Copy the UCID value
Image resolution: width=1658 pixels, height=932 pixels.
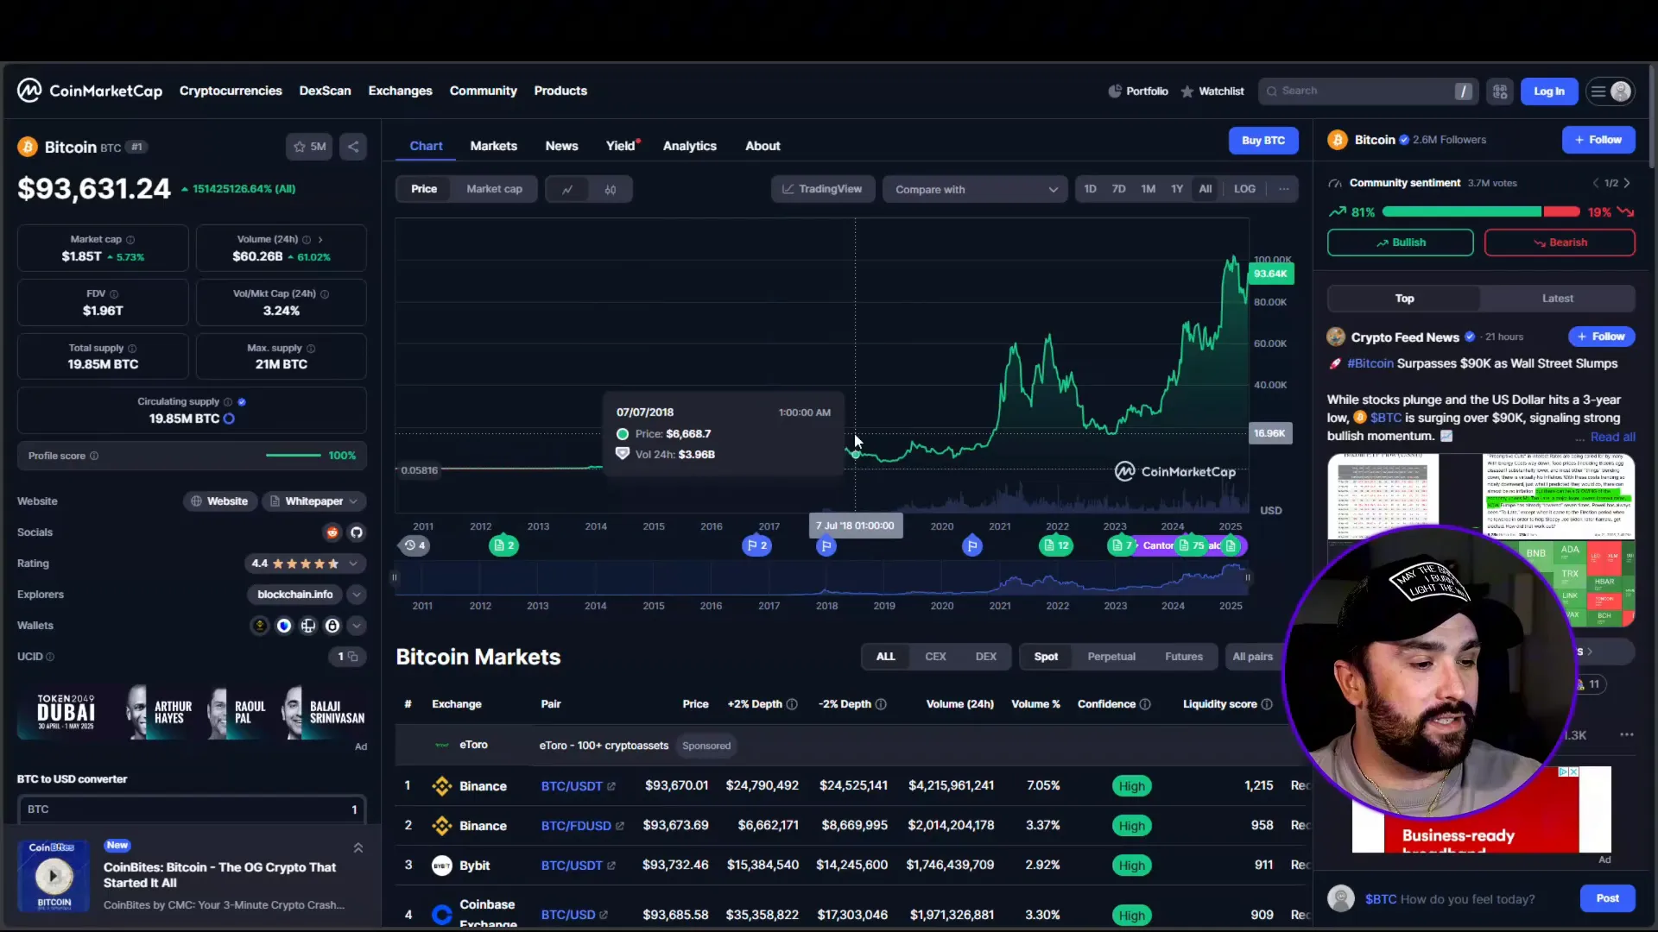tap(352, 657)
